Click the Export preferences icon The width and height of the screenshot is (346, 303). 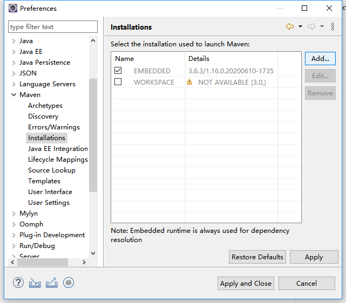51,283
